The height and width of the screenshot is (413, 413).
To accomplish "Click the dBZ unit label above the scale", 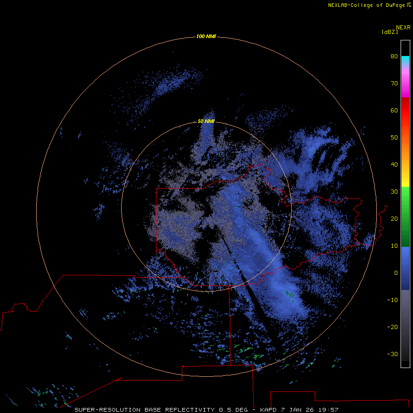I will tap(390, 32).
